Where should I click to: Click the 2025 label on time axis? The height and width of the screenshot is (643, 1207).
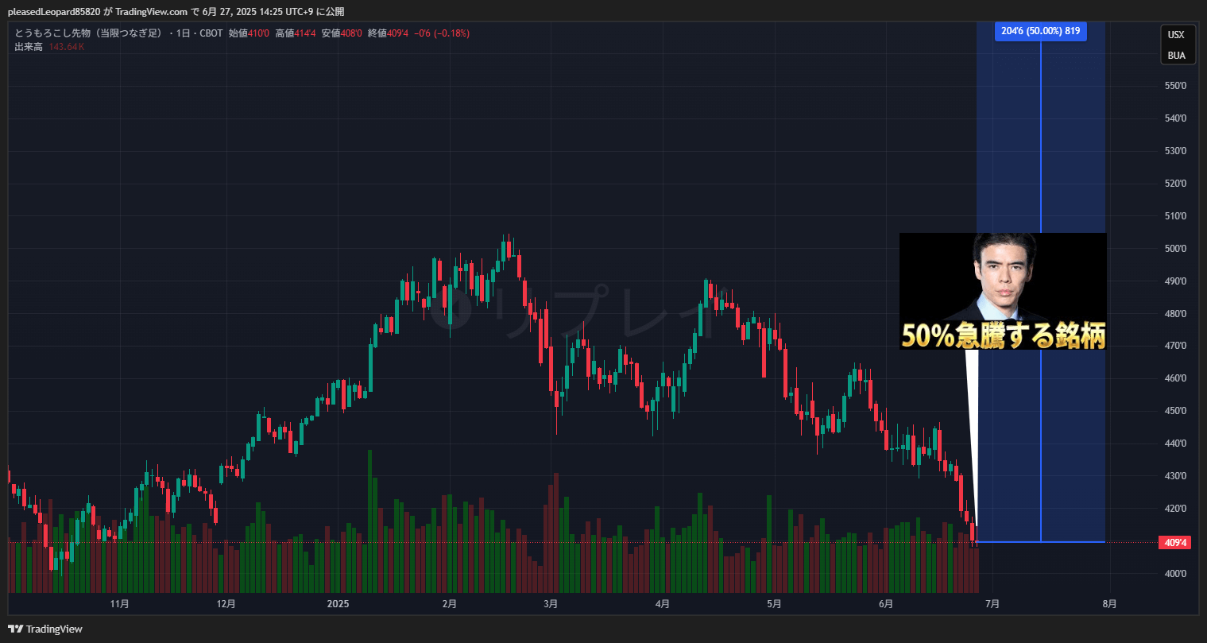coord(339,604)
